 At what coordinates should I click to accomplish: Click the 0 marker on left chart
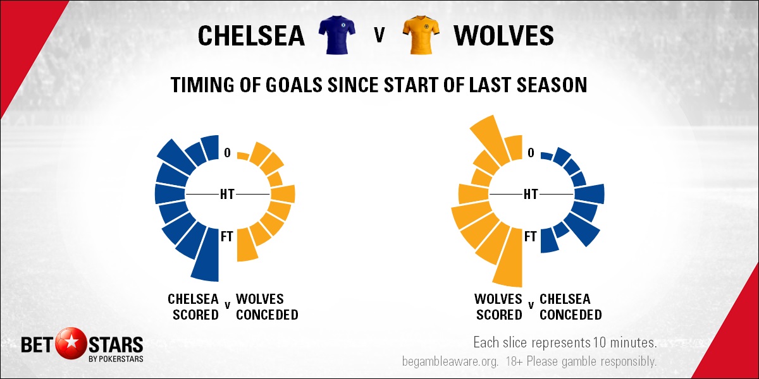(227, 152)
